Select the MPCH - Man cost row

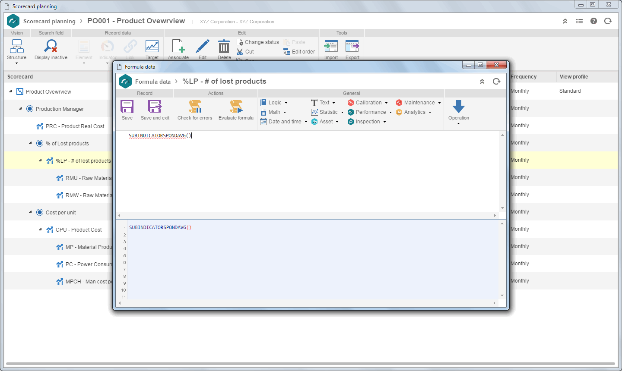click(x=58, y=281)
